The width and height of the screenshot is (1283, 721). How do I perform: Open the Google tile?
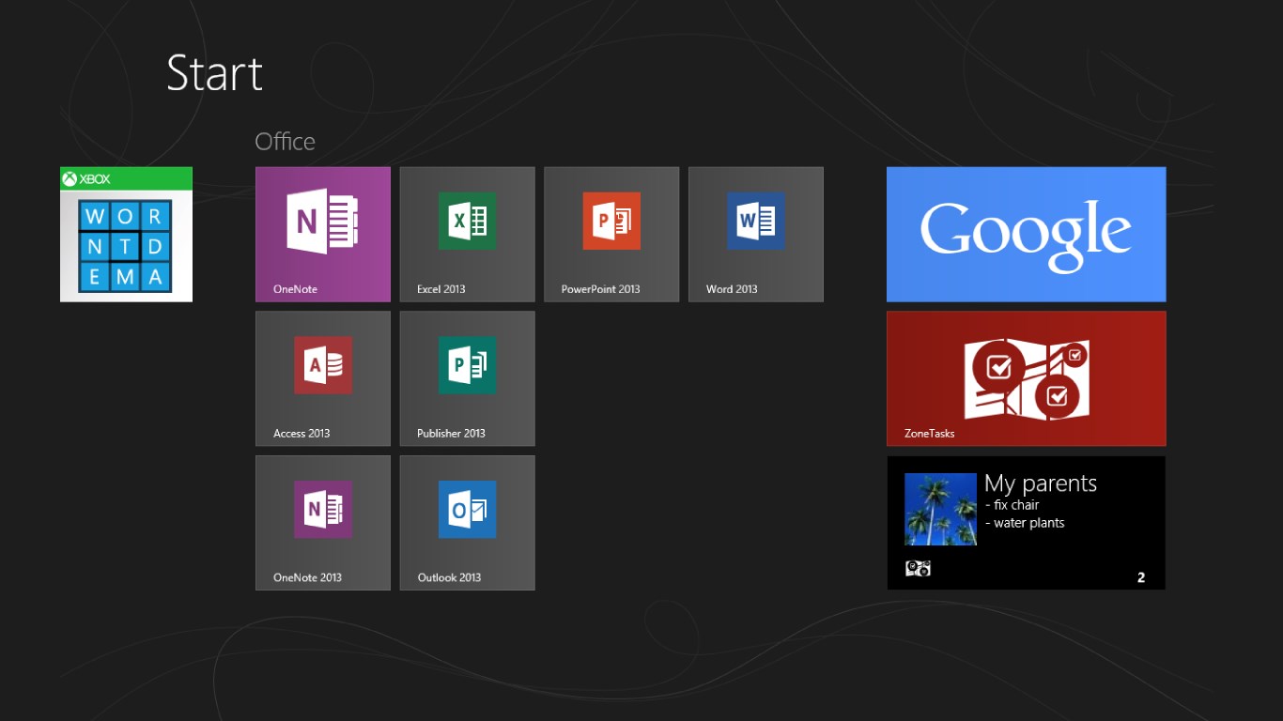coord(1027,235)
